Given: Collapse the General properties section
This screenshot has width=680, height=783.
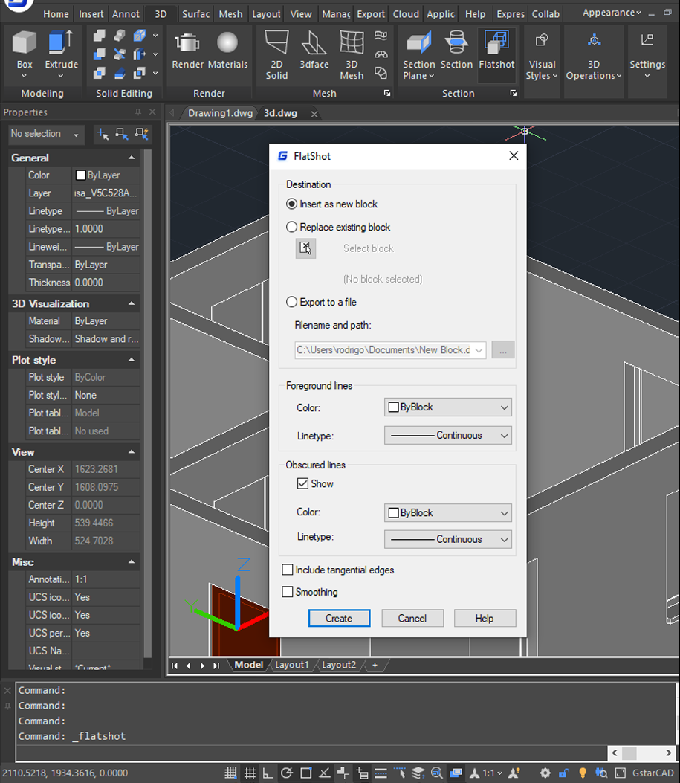Looking at the screenshot, I should 132,158.
